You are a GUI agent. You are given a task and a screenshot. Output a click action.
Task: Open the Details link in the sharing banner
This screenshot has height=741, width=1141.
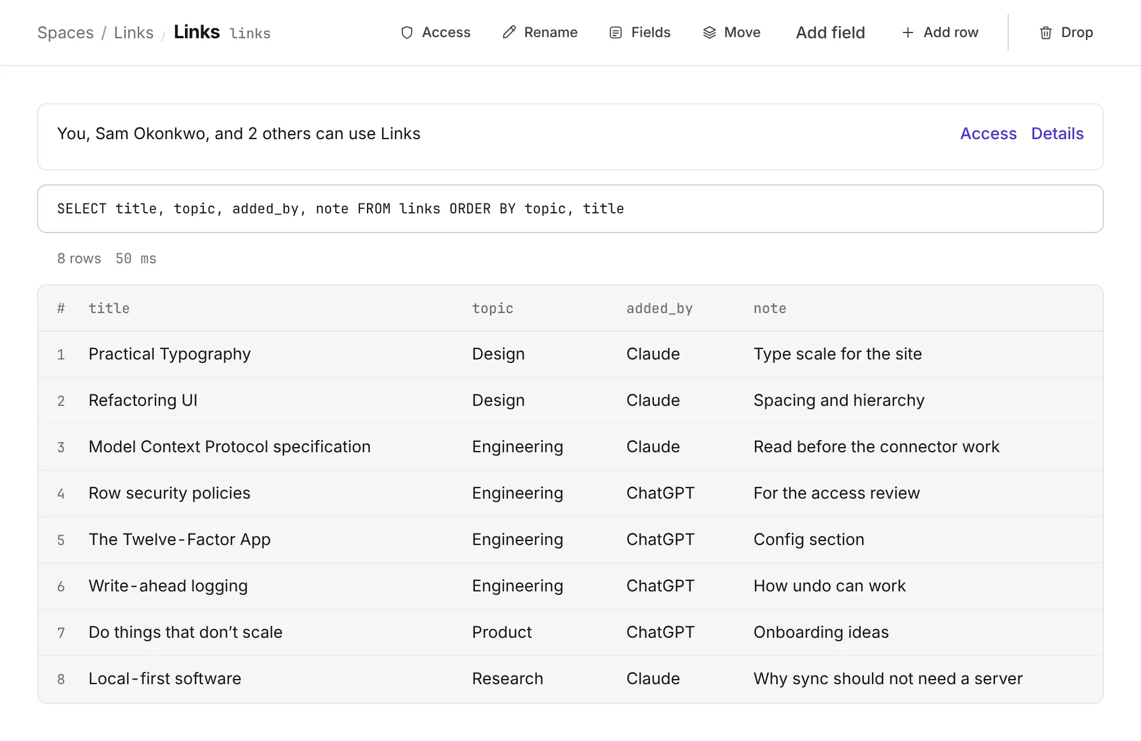click(x=1058, y=133)
